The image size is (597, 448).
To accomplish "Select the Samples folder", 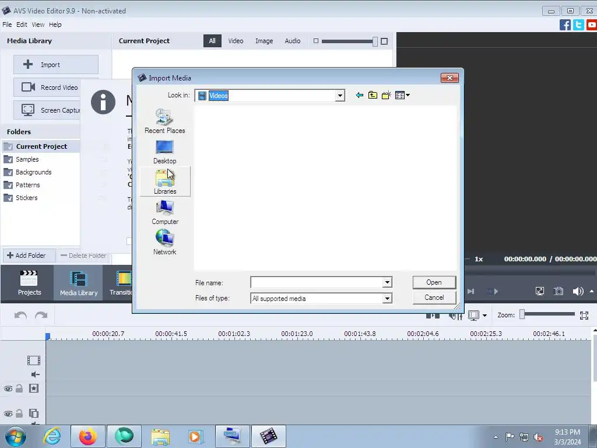I will [x=27, y=159].
